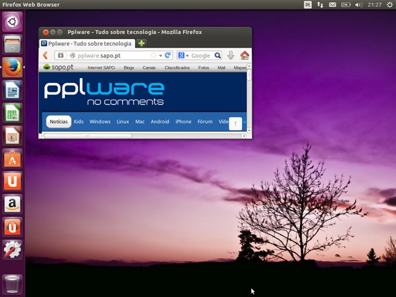Click the Firefox launcher icon
Viewport: 396px width, 297px height.
[12, 67]
